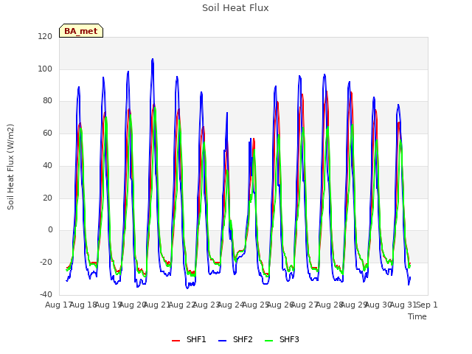This screenshot has width=472, height=354.
Task: Click the red SHF1 legend marker
Action: click(x=176, y=341)
